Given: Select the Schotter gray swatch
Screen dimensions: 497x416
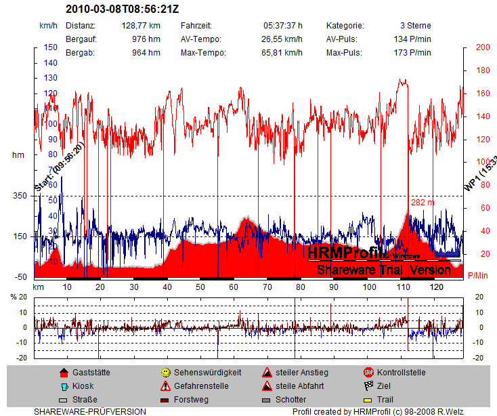Looking at the screenshot, I should (267, 400).
